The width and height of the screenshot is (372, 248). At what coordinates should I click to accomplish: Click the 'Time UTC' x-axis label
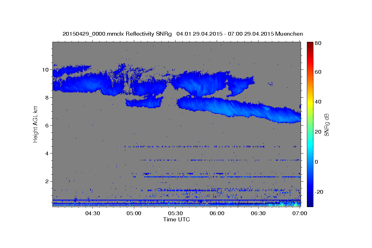176,219
